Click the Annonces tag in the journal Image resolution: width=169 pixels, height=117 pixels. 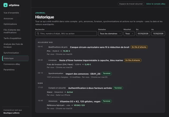(x=53, y=101)
